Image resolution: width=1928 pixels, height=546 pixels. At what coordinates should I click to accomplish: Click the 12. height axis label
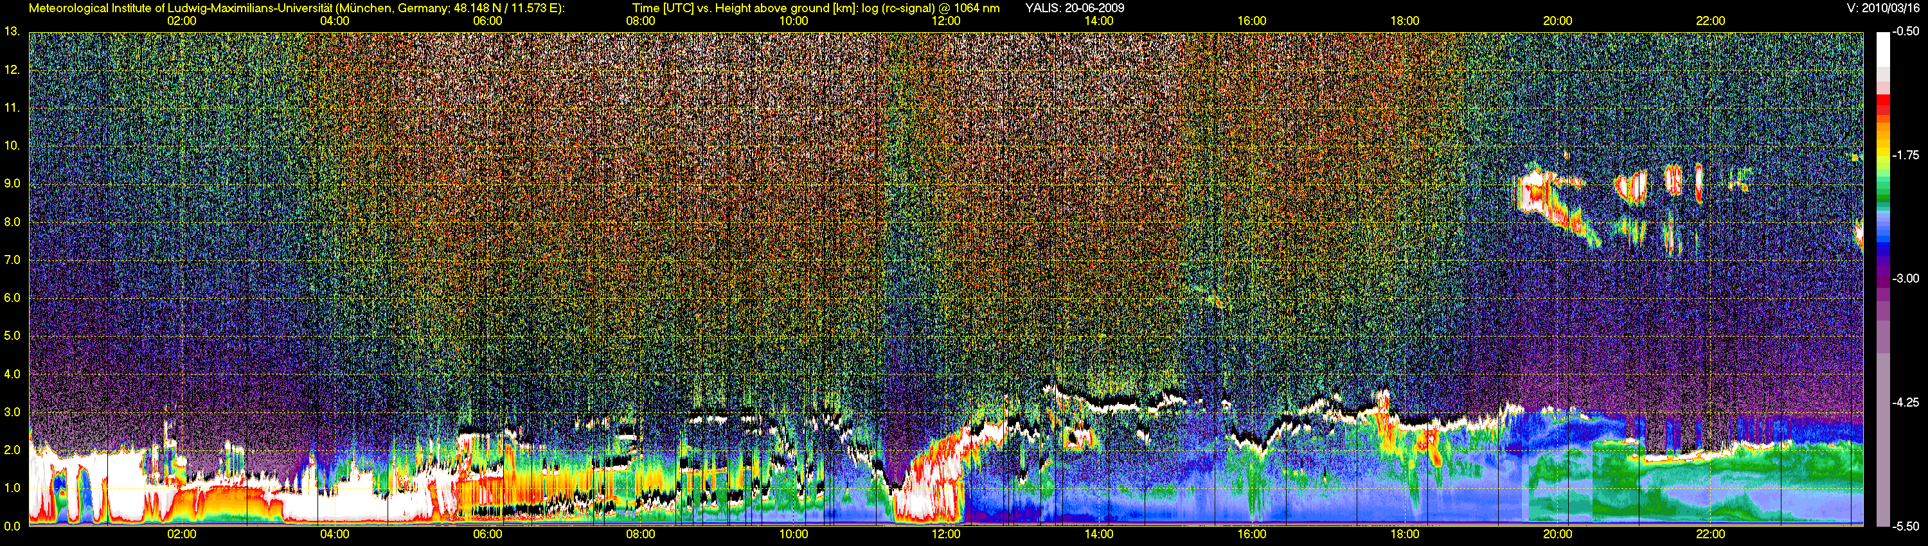click(12, 69)
